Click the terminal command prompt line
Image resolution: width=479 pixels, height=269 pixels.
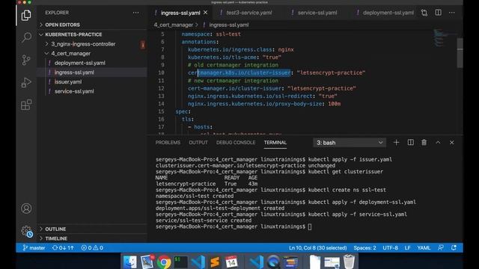coord(234,226)
